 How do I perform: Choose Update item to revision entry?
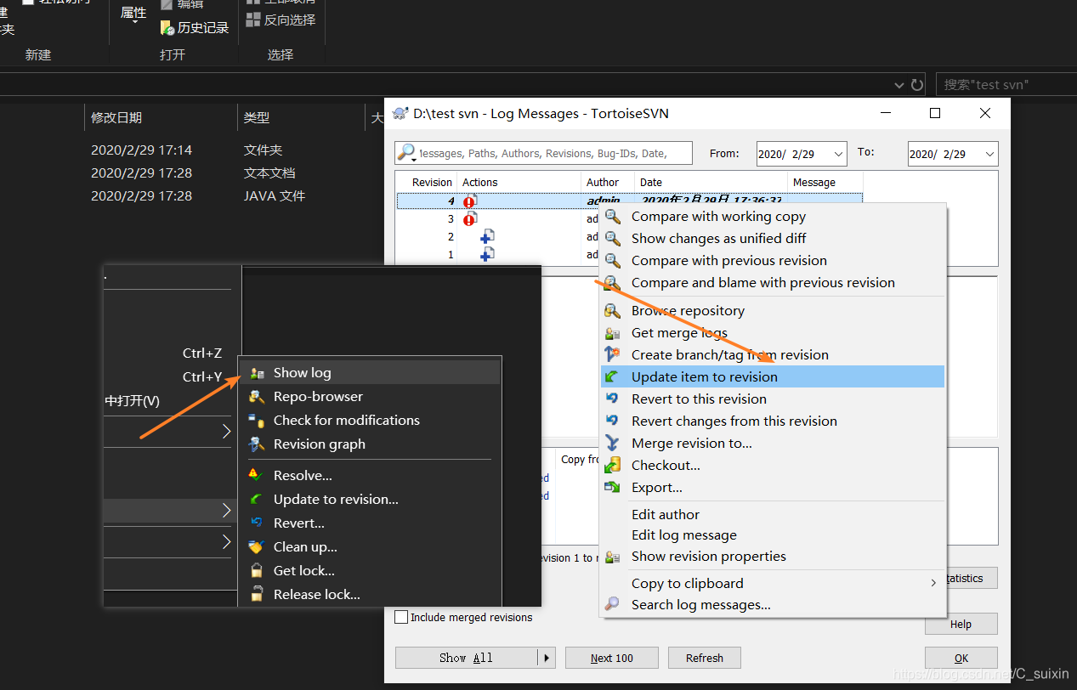[x=773, y=377]
